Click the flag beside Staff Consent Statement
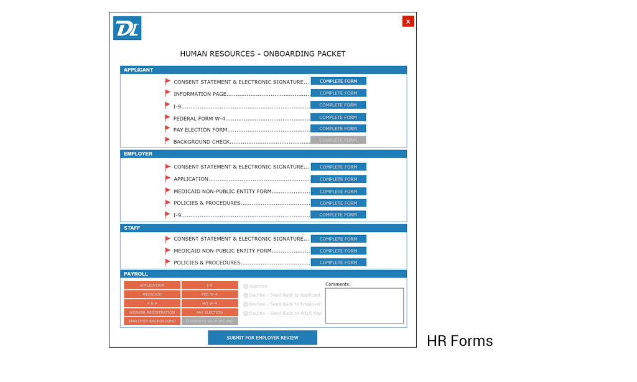637x382 pixels. (167, 239)
